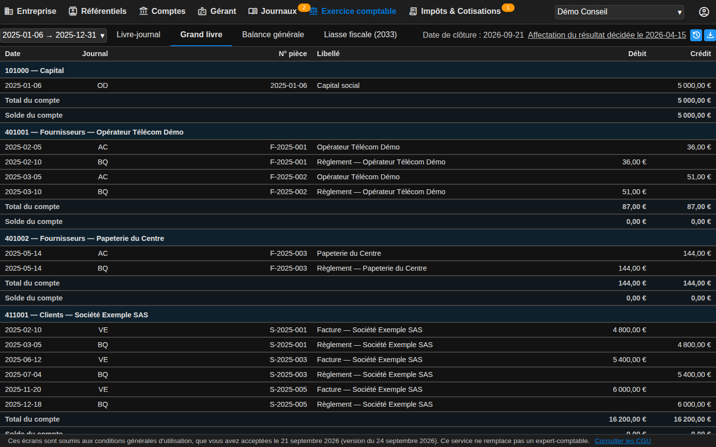The height and width of the screenshot is (447, 716).
Task: Click the heading 401002 — Fournisseurs — Papeterie du Centre
Action: pyautogui.click(x=85, y=238)
